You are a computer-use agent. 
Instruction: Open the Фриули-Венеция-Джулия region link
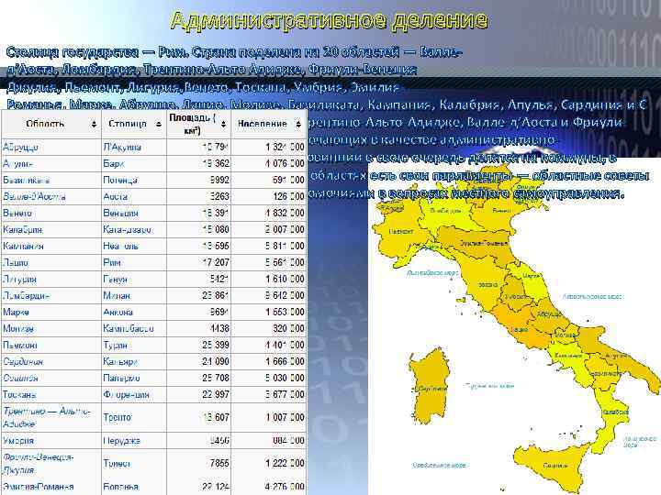tap(39, 463)
